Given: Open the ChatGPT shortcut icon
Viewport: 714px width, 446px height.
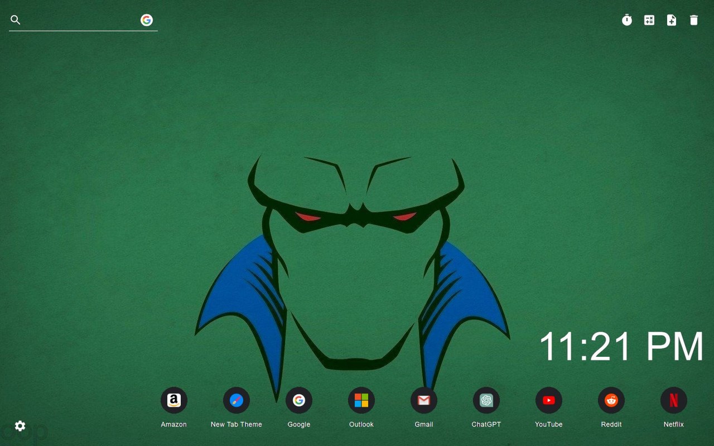Looking at the screenshot, I should coord(486,400).
